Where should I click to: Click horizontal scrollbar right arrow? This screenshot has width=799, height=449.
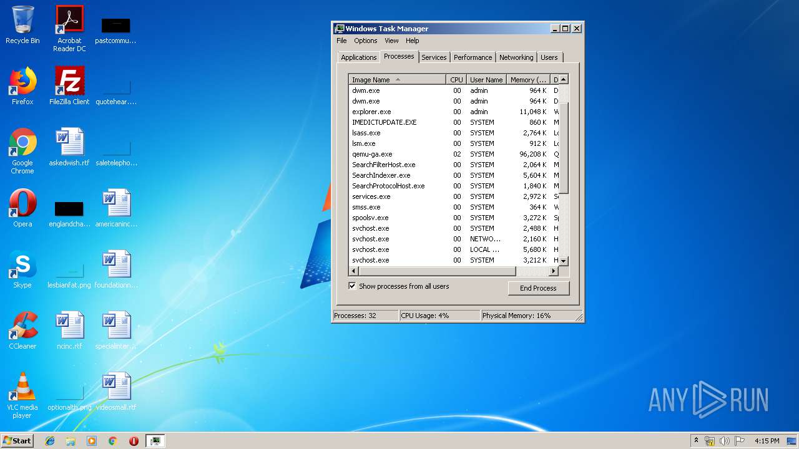553,271
